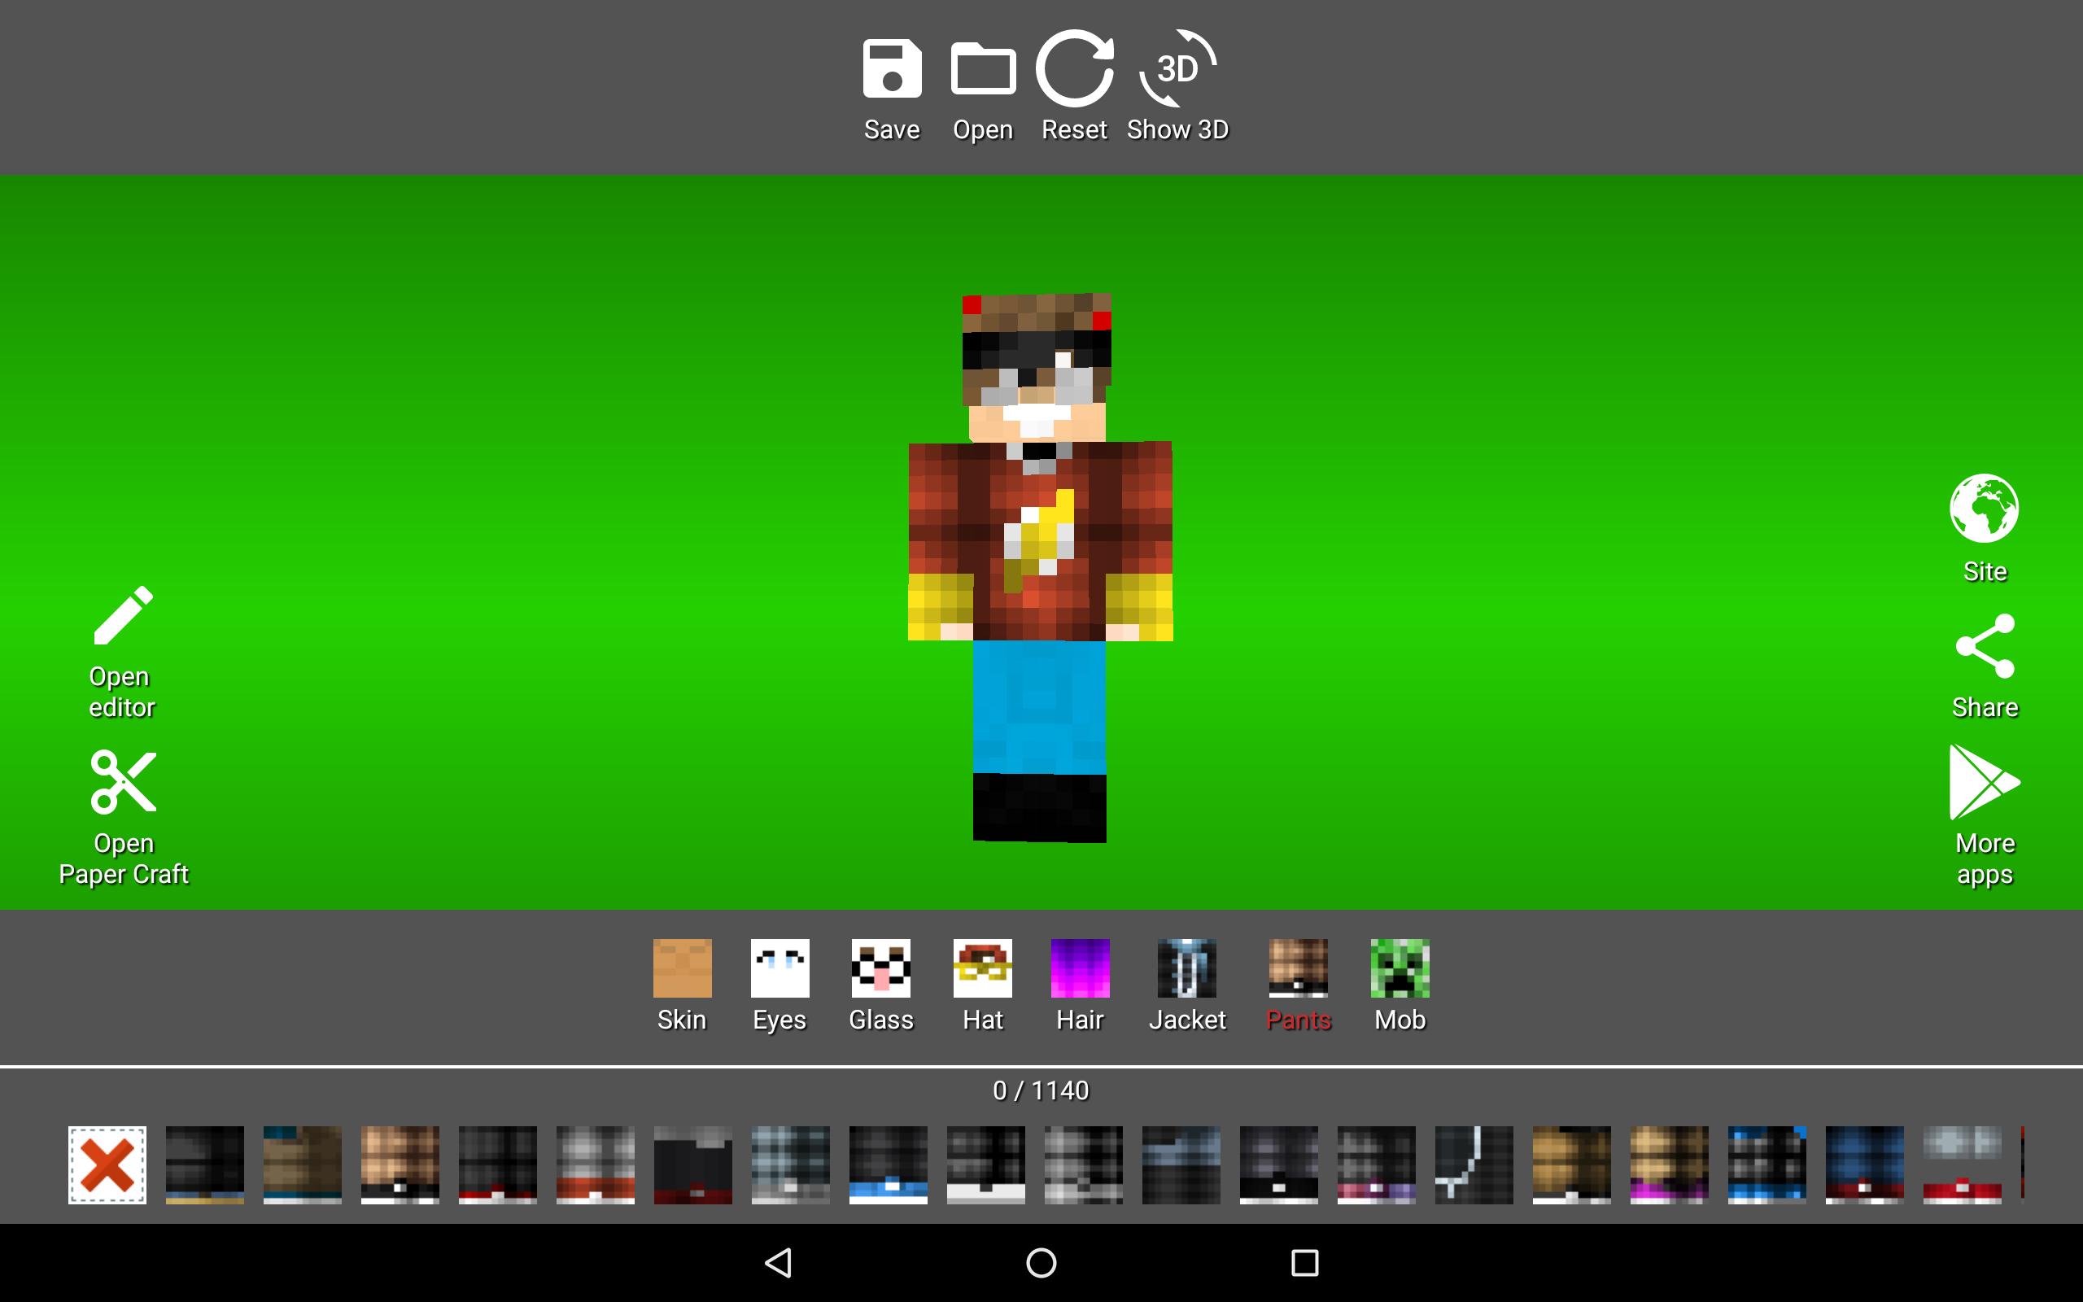2083x1302 pixels.
Task: Select the Pants category
Action: [x=1298, y=986]
